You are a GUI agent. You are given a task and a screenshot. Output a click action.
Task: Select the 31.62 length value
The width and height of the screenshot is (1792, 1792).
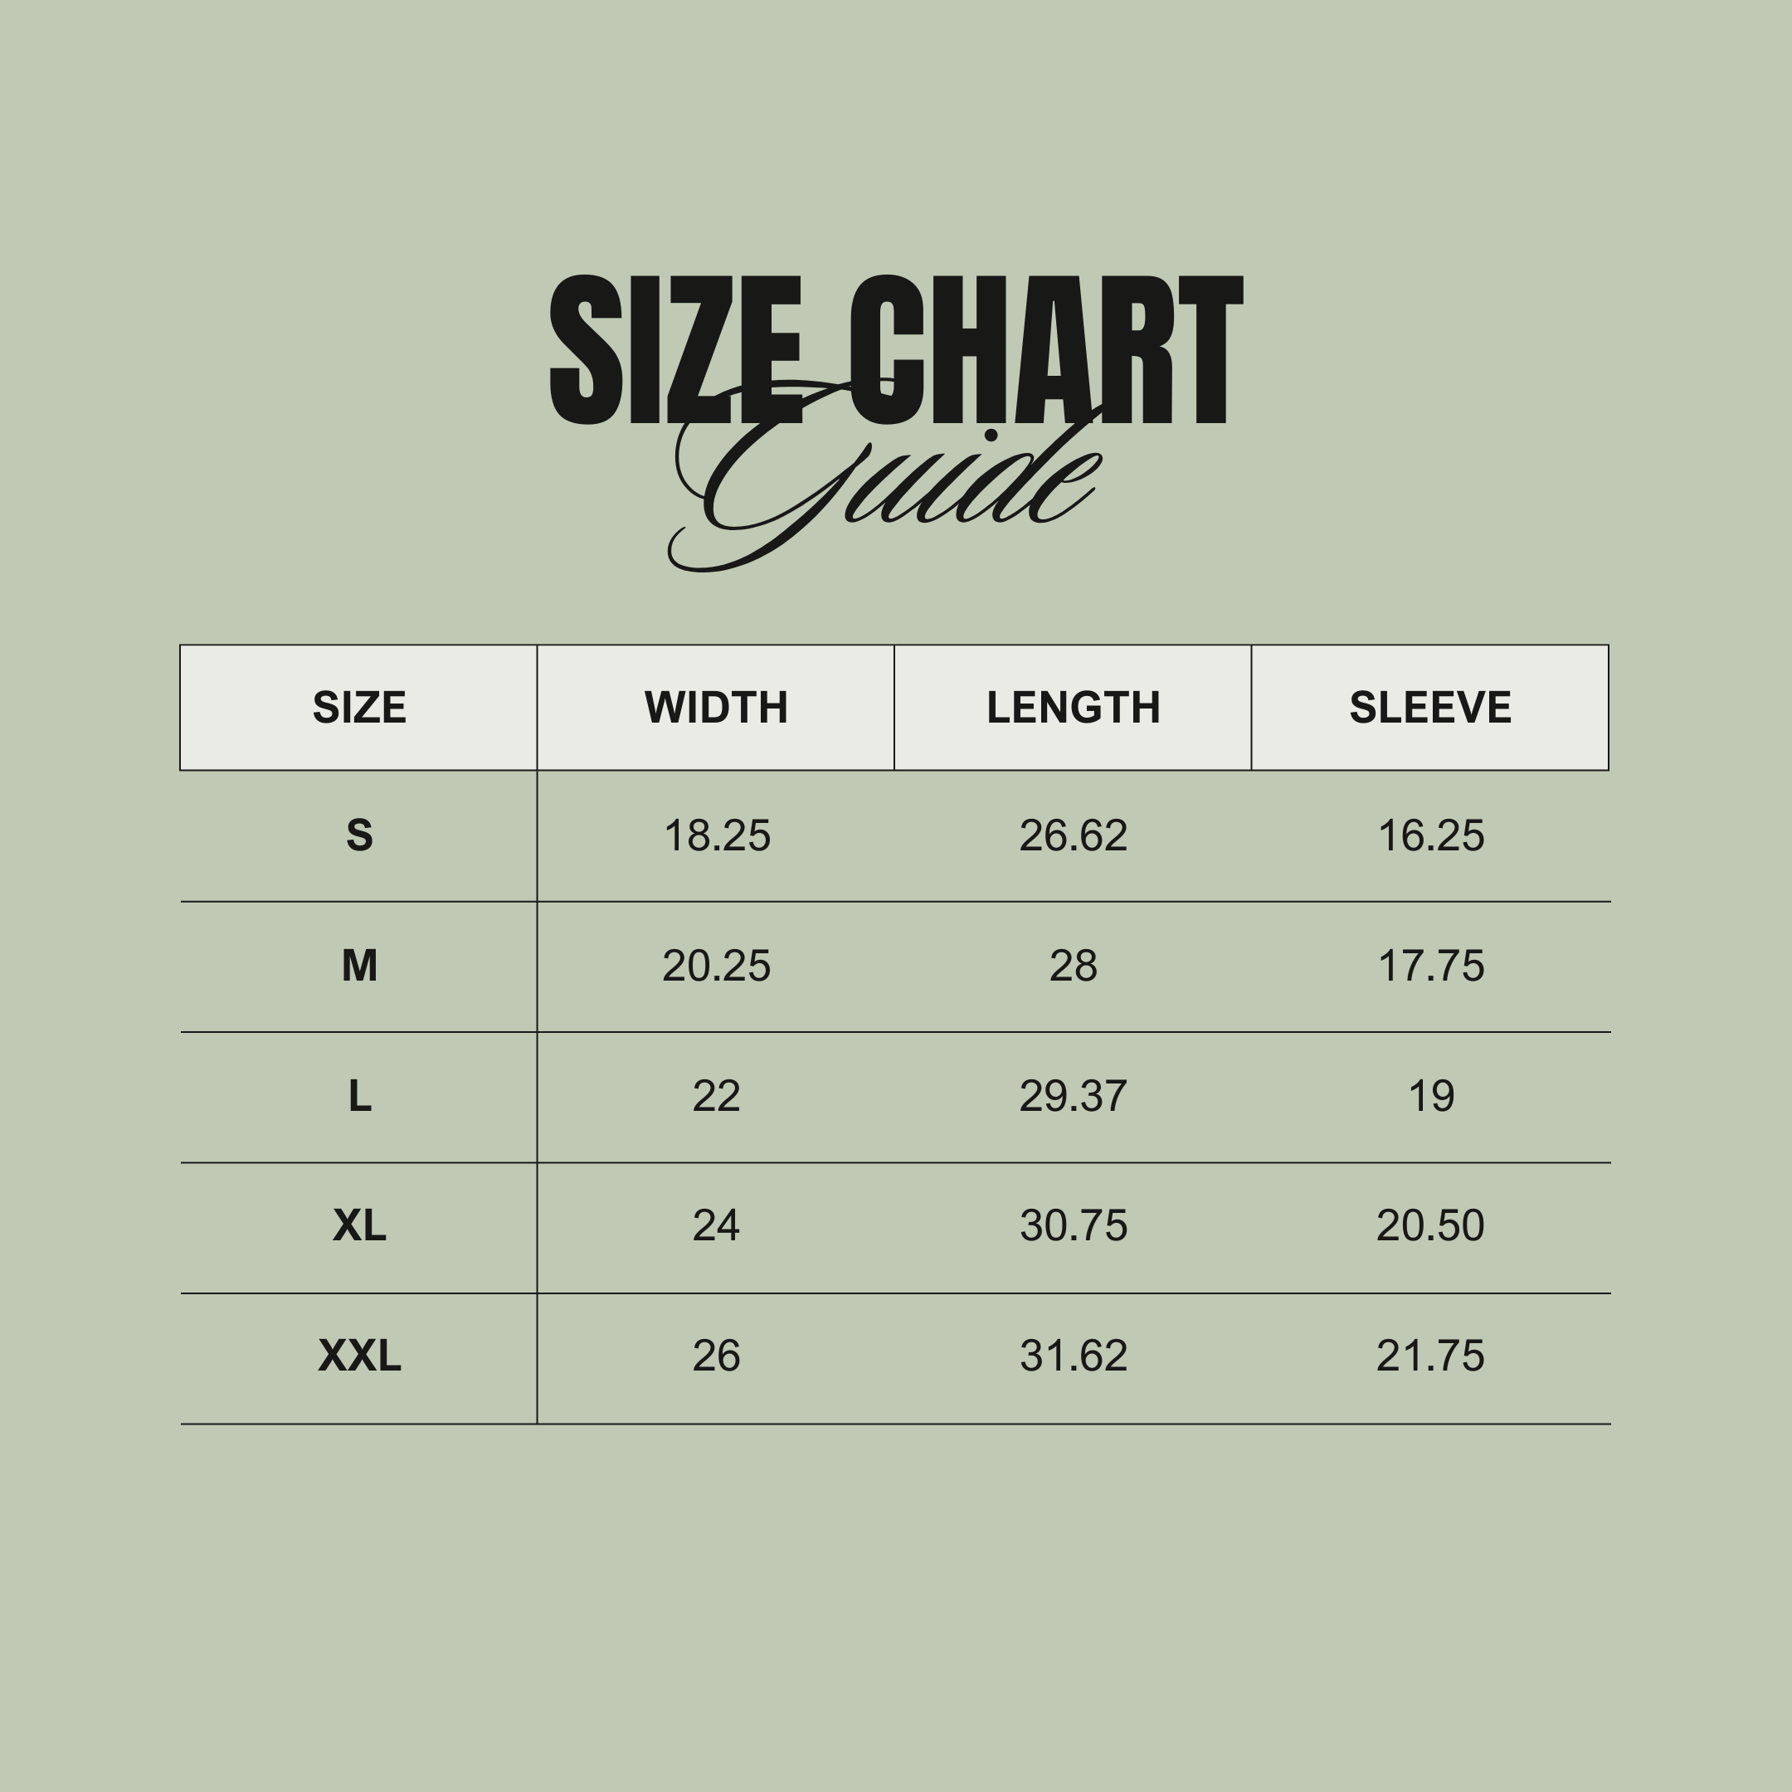1074,1356
